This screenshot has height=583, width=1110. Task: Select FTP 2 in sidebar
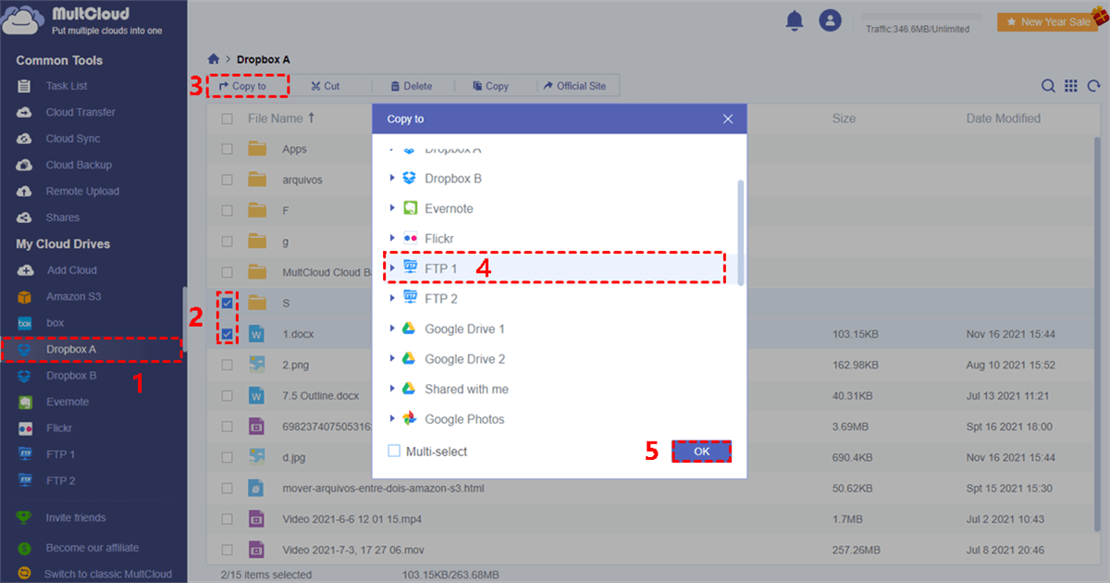(61, 481)
